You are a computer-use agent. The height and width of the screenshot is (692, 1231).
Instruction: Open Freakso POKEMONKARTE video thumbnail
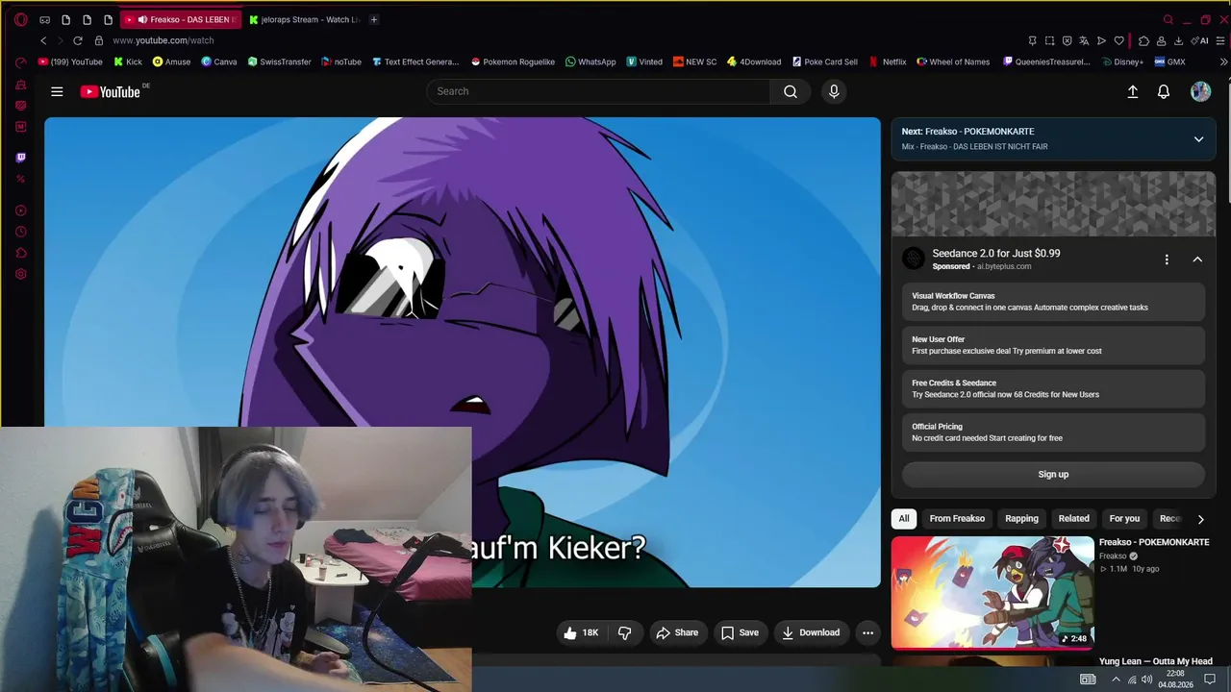tap(992, 592)
